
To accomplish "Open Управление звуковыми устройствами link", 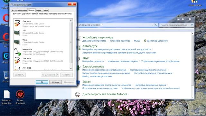I will point(160,61).
